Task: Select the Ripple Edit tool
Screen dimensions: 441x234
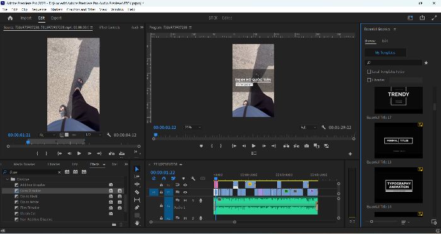Action: click(x=137, y=184)
